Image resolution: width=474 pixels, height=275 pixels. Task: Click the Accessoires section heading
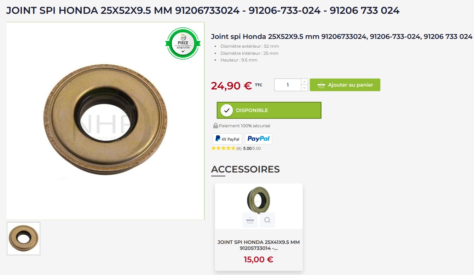[x=245, y=169]
